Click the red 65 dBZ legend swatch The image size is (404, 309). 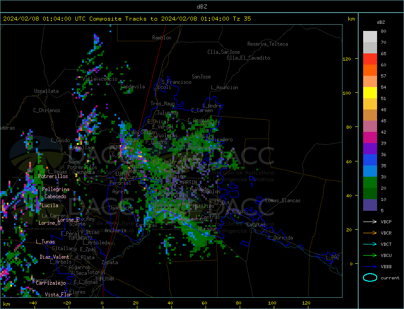click(x=370, y=59)
